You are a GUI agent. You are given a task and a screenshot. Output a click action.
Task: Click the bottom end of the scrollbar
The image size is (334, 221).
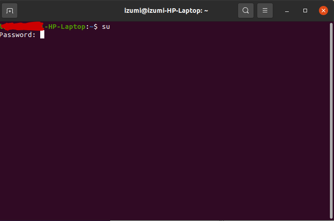point(331,215)
